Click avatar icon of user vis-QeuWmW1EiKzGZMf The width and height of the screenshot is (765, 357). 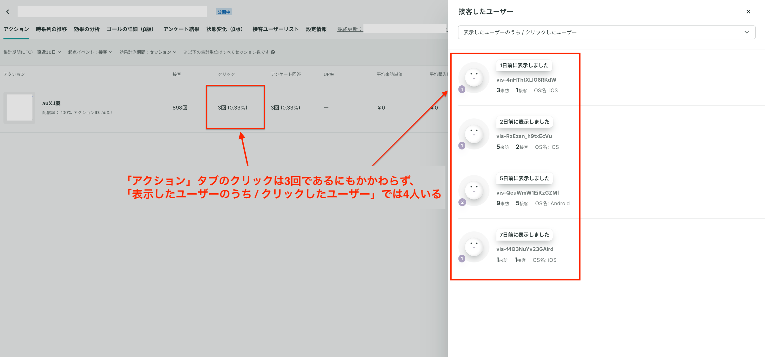point(474,191)
